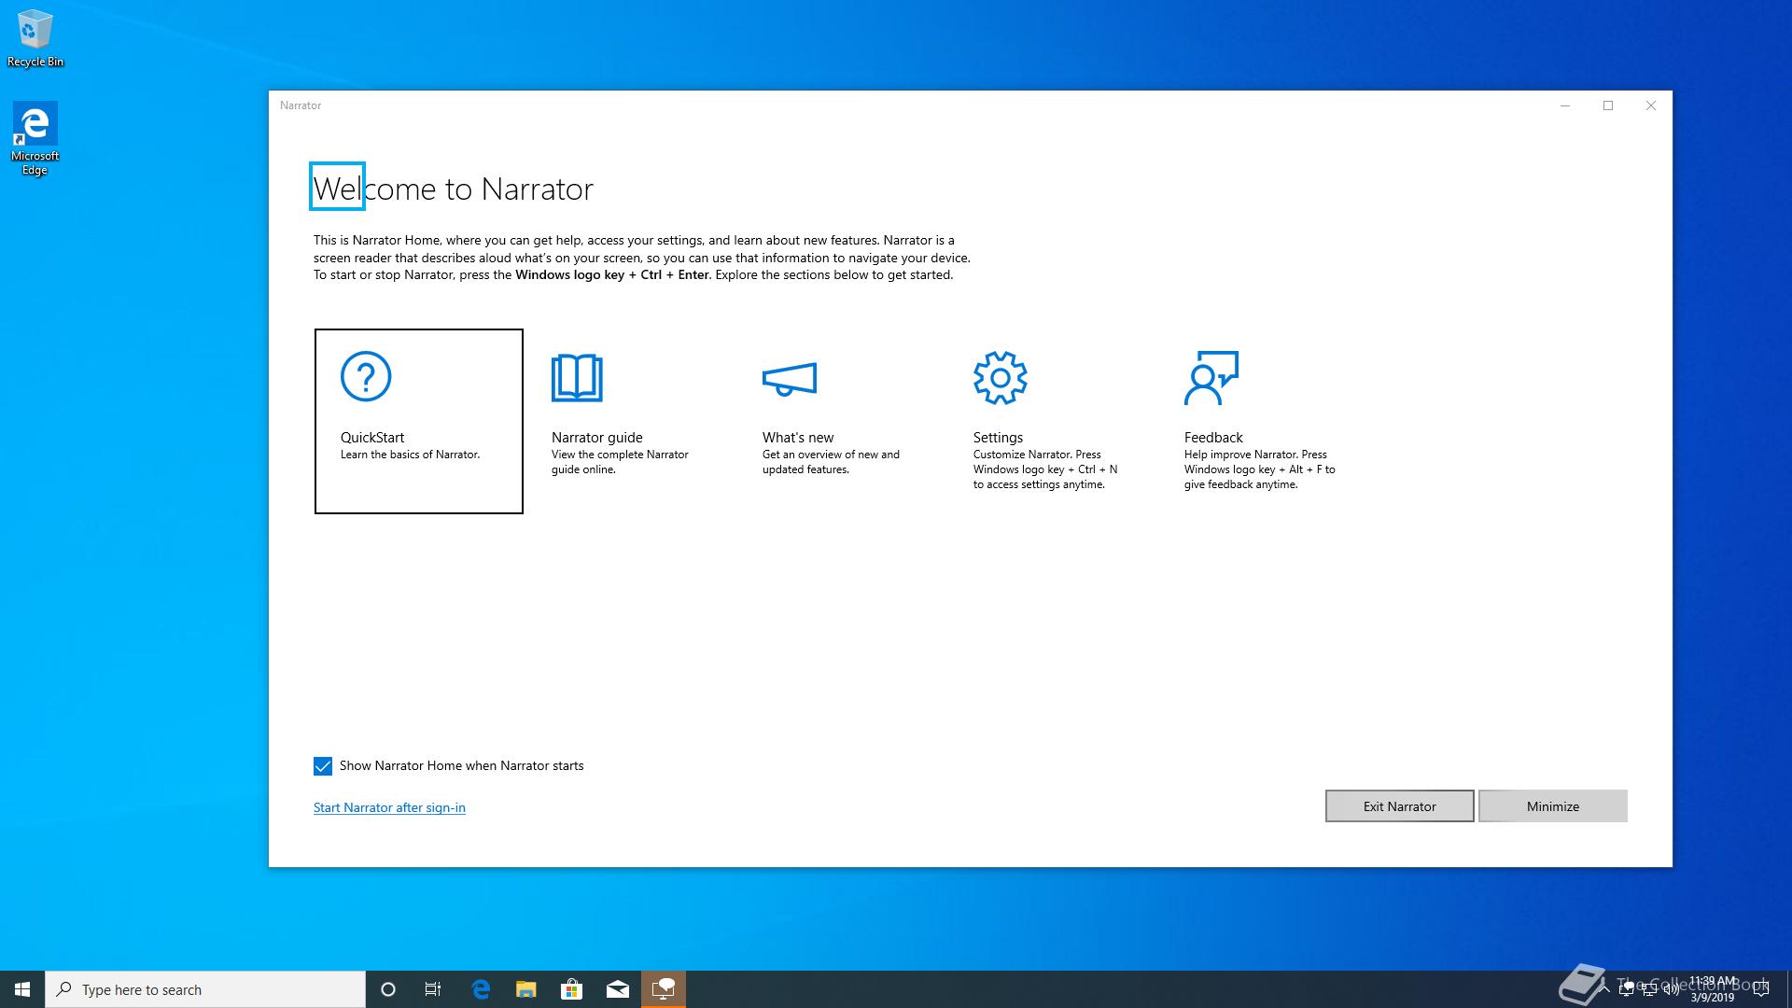Click the Narrator guide title
The image size is (1792, 1008).
click(597, 437)
